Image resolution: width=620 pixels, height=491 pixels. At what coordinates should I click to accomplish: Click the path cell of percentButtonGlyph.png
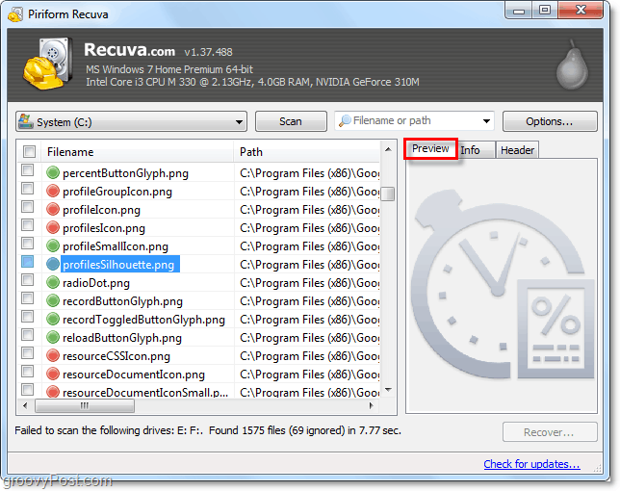pos(309,173)
